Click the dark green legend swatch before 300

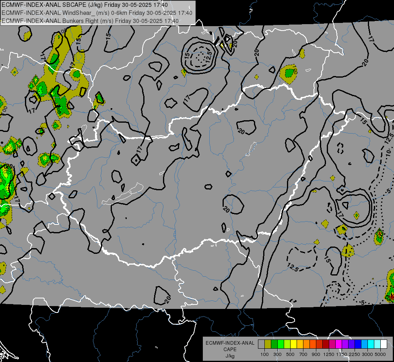274,344
